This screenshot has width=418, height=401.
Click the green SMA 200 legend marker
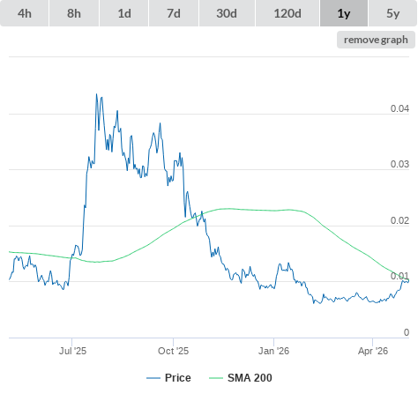216,378
